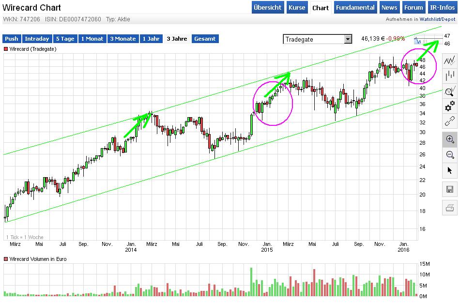Activate the zoom out magnifier tool
The height and width of the screenshot is (303, 459).
450,155
